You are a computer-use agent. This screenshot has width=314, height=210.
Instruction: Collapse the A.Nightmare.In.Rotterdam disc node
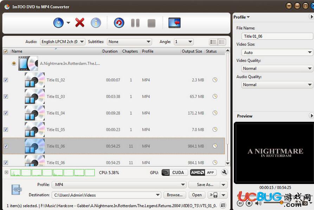click(14, 63)
